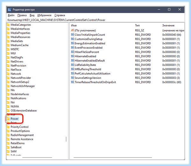This screenshot has height=166, width=191.
Task: Select the MediaSets key
Action: pyautogui.click(x=17, y=41)
